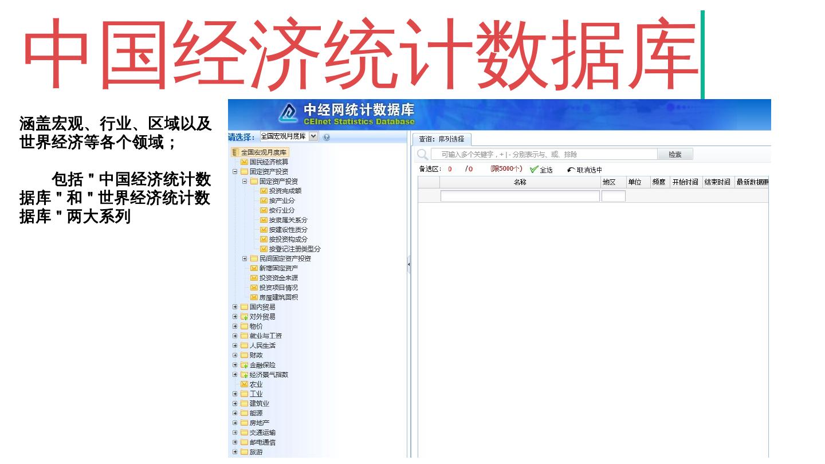Image resolution: width=825 pixels, height=464 pixels.
Task: Open the 按投资构成分 envelope icon
Action: (x=264, y=239)
